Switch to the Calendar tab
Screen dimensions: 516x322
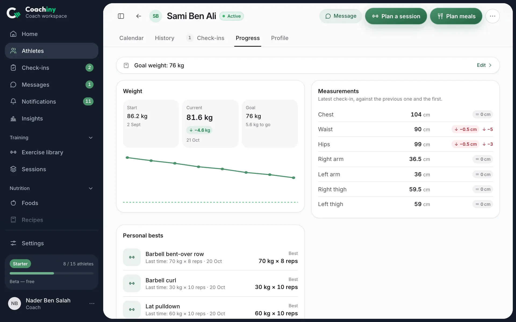click(x=131, y=38)
